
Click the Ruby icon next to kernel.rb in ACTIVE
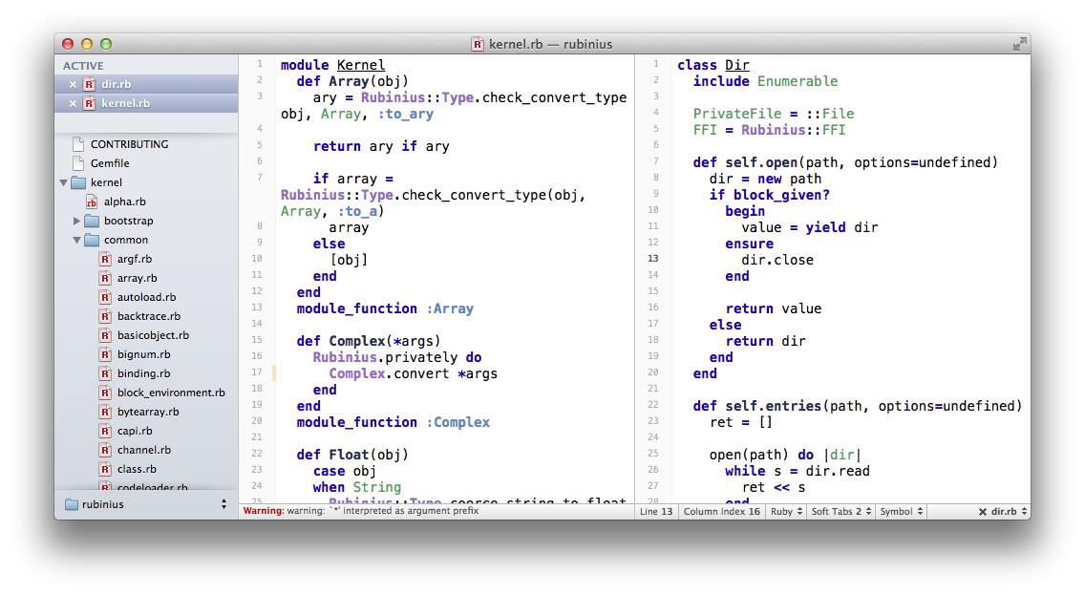coord(89,104)
